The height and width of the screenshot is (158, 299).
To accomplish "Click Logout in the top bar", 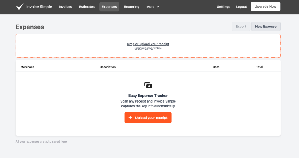I will tap(241, 7).
